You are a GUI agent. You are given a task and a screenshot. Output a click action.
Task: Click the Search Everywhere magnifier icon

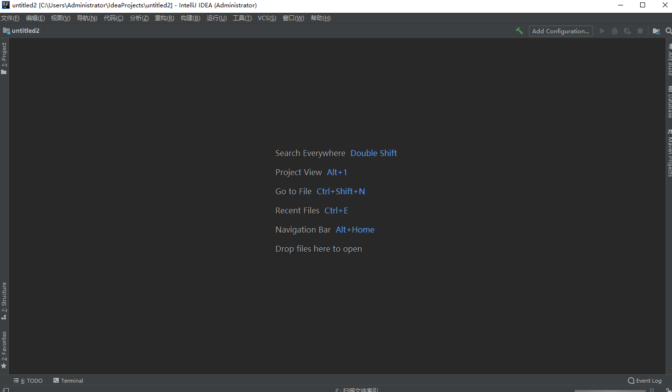(669, 31)
